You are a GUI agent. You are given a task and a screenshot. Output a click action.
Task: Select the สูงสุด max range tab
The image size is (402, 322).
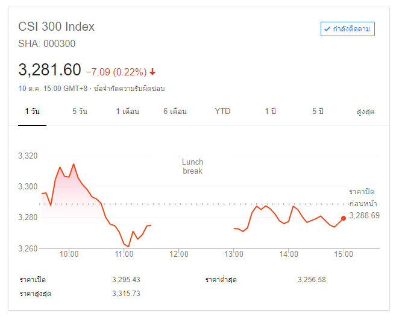365,112
